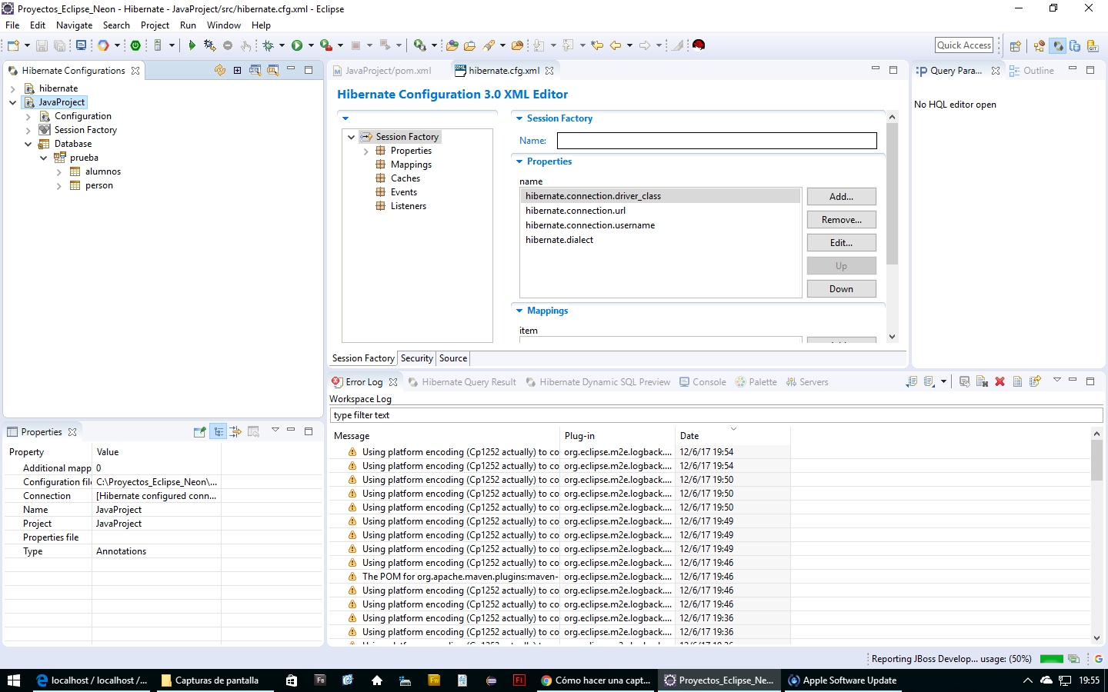
Task: Click the Quick Access search box
Action: [964, 45]
